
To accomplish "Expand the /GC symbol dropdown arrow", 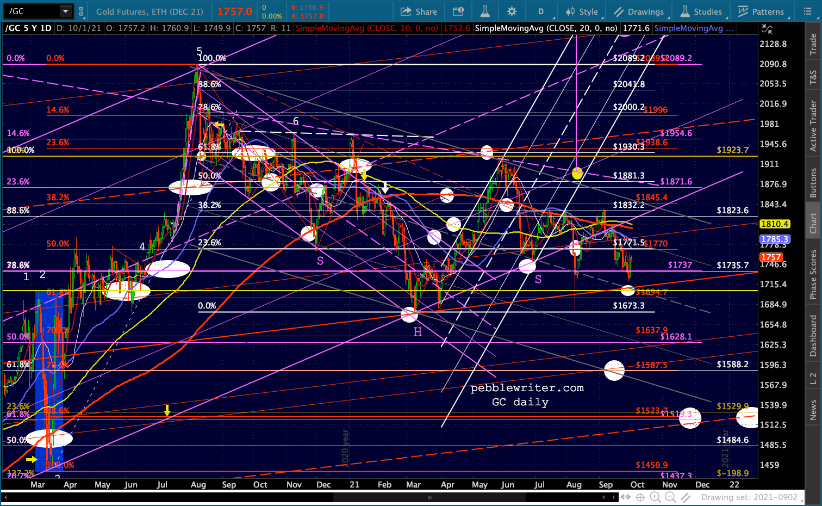I will click(x=65, y=11).
